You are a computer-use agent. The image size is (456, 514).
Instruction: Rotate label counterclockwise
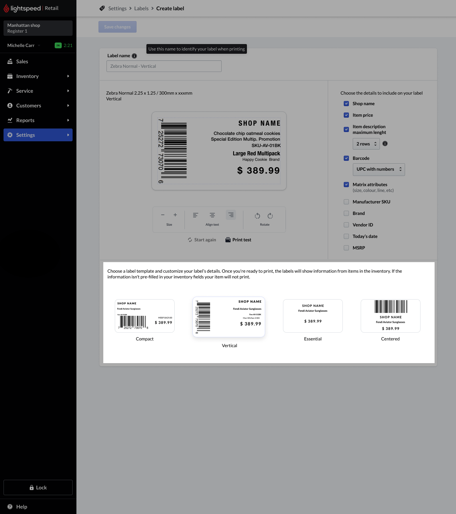tap(257, 216)
